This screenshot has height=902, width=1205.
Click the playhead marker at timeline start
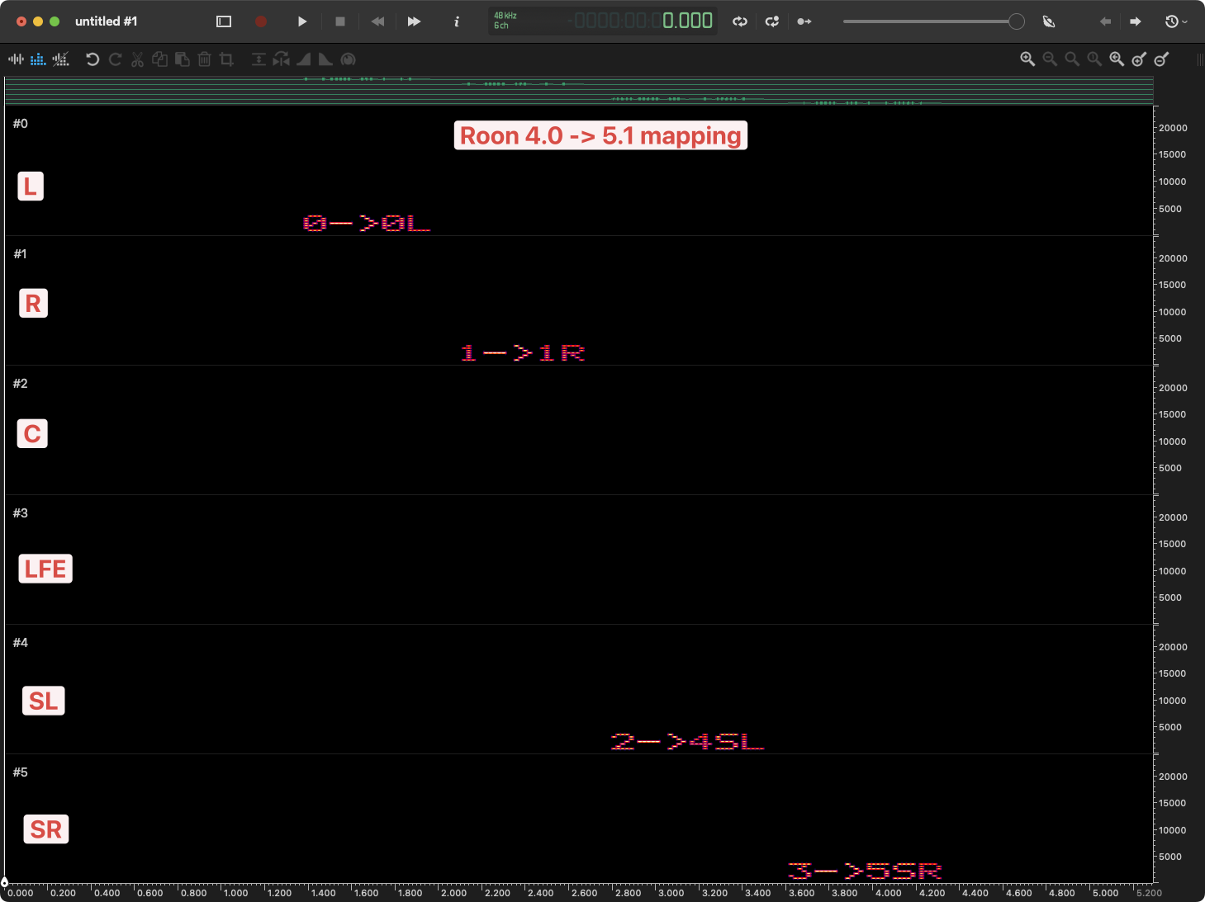pyautogui.click(x=5, y=883)
